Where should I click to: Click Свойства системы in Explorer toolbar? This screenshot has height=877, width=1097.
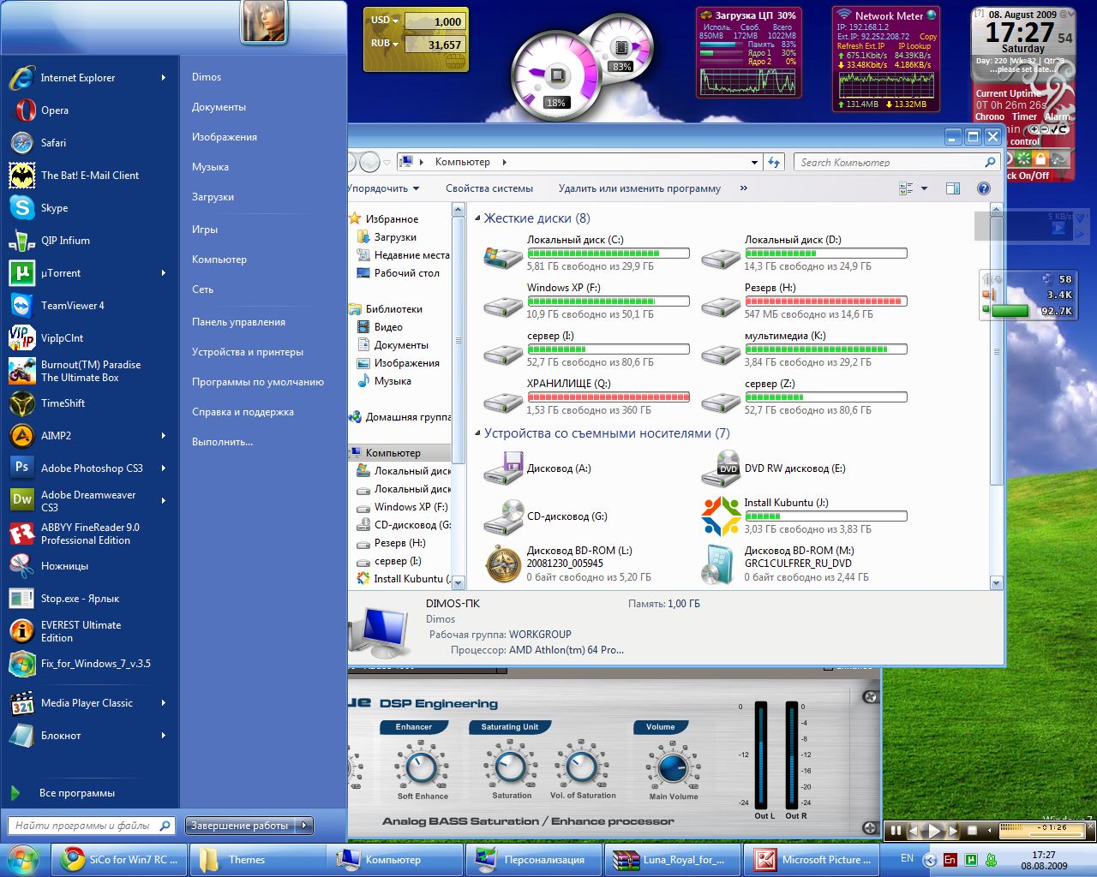point(489,188)
